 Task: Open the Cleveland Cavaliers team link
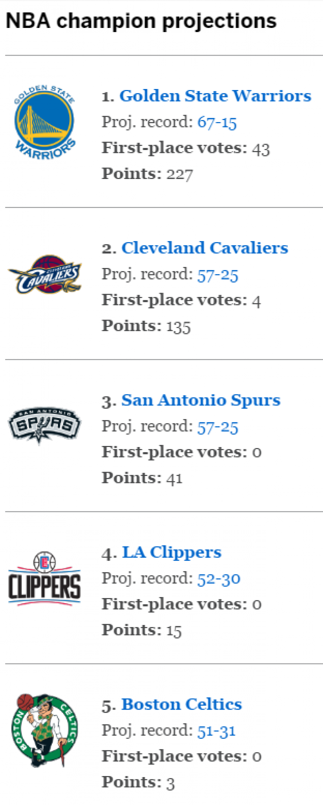204,248
